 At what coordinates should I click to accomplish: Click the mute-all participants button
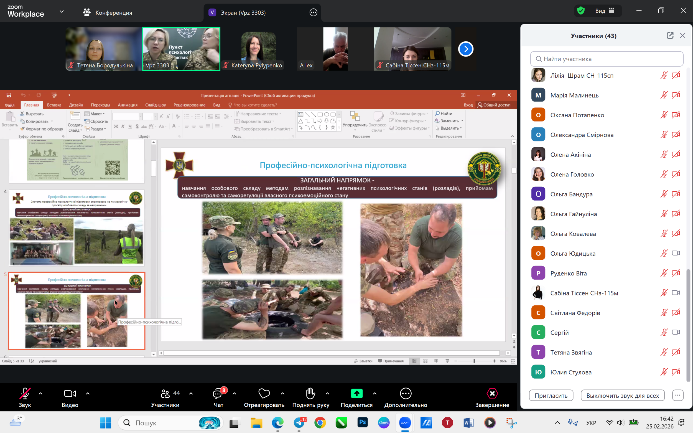[622, 396]
